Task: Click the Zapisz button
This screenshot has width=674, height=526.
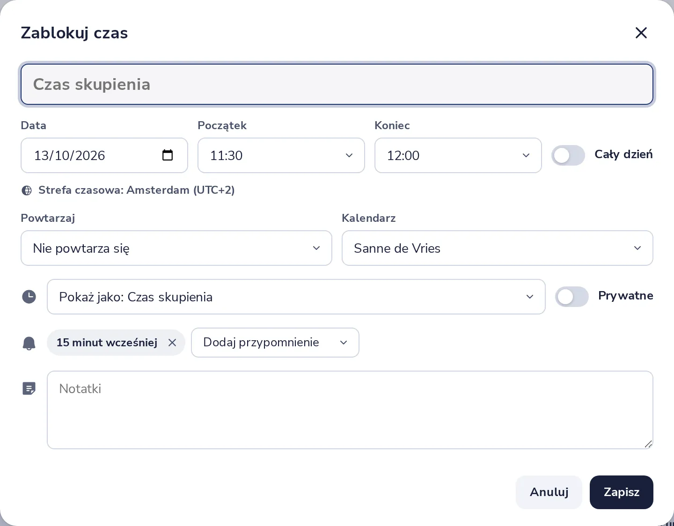Action: pyautogui.click(x=622, y=492)
